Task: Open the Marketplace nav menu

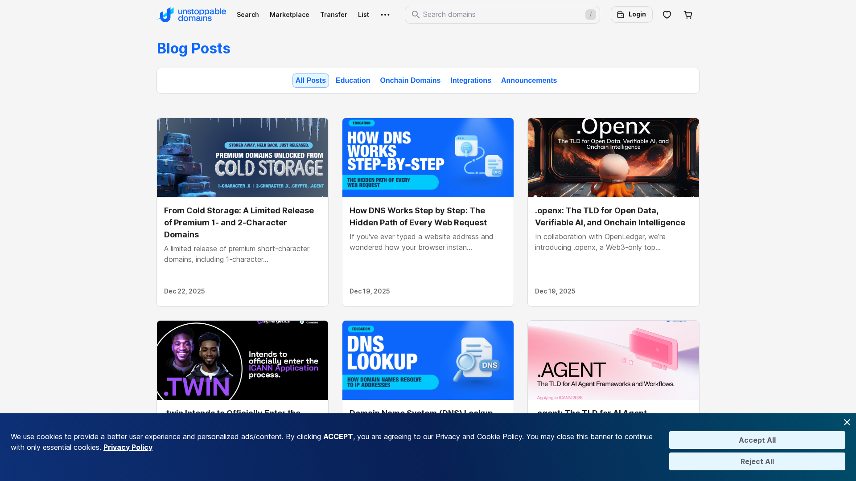Action: tap(289, 15)
